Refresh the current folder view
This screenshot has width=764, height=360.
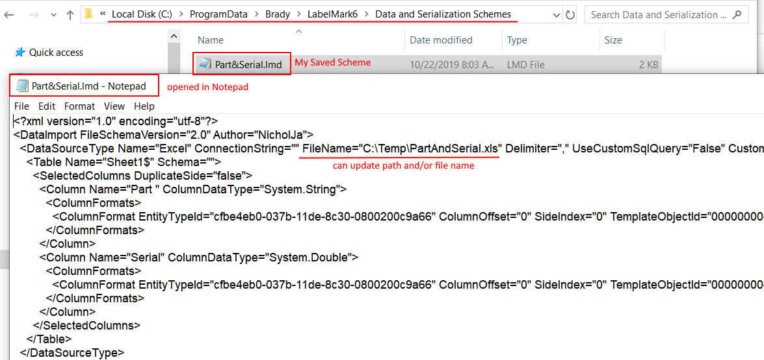[x=570, y=15]
